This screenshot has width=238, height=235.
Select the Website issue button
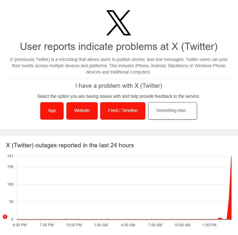[82, 111]
